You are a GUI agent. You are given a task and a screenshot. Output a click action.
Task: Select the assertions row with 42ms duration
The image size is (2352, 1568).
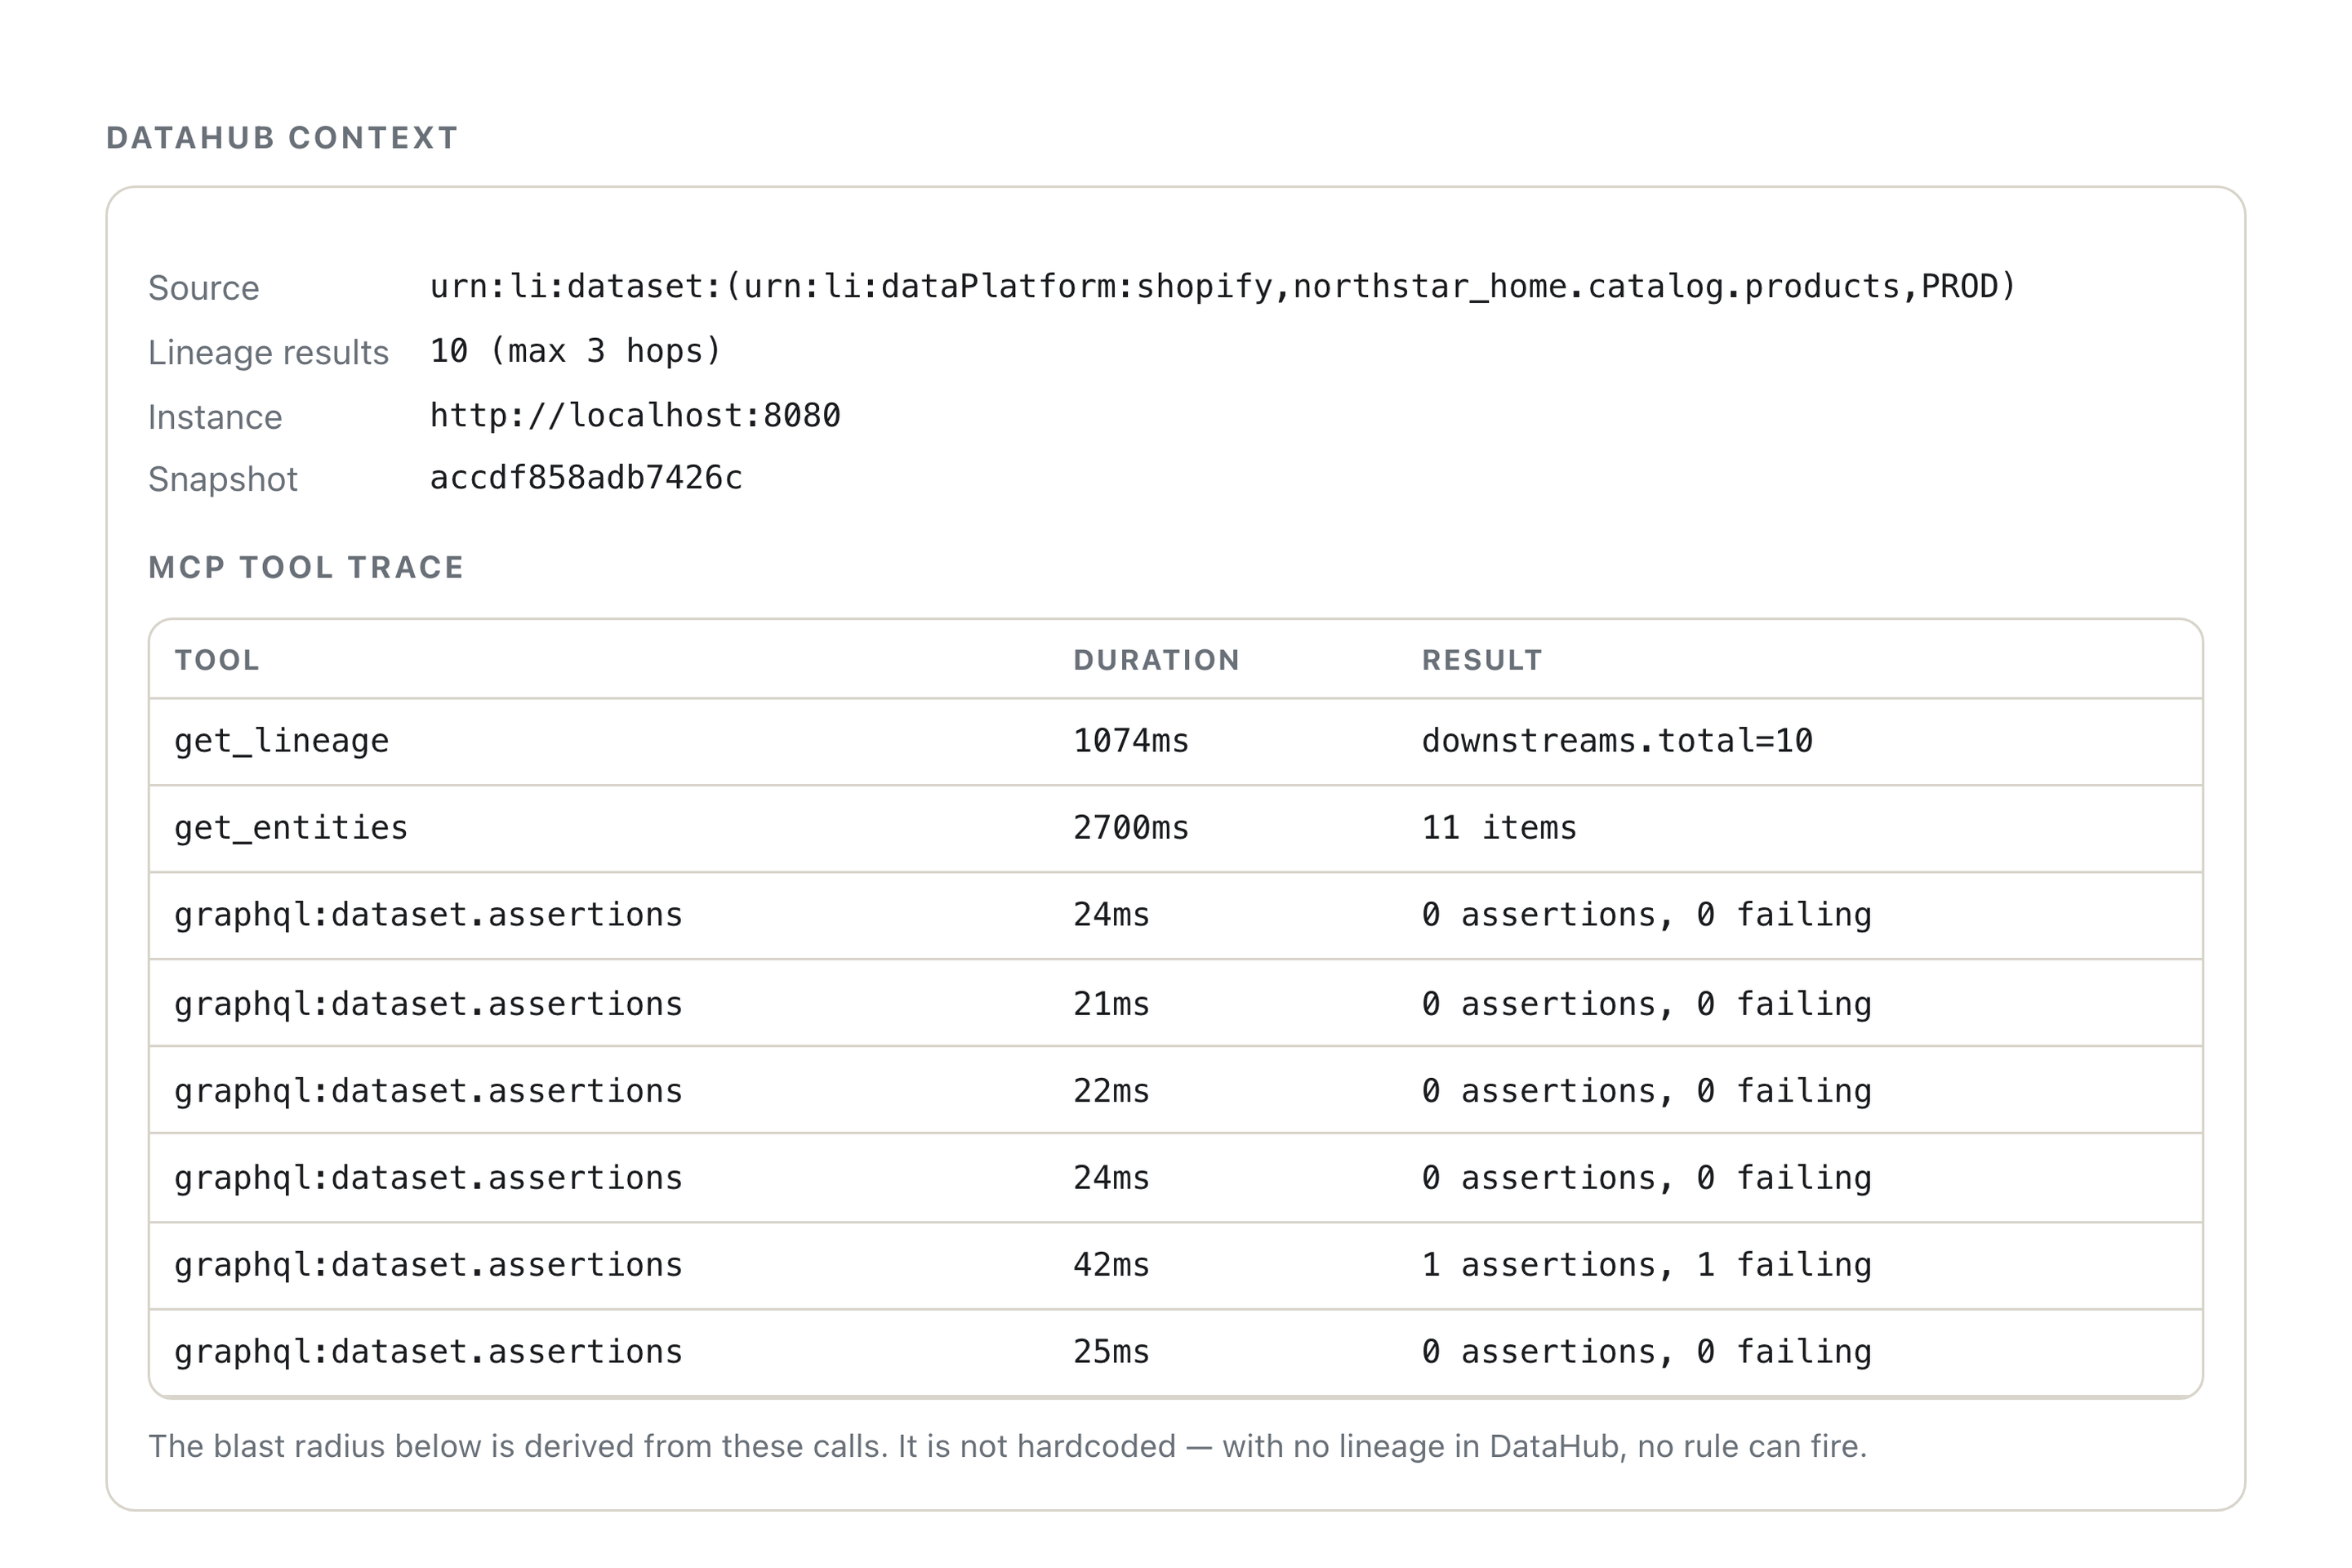[x=1176, y=1266]
